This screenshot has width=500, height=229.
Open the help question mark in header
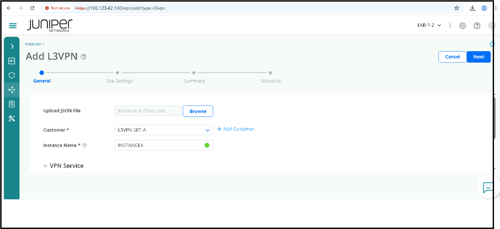(x=477, y=26)
